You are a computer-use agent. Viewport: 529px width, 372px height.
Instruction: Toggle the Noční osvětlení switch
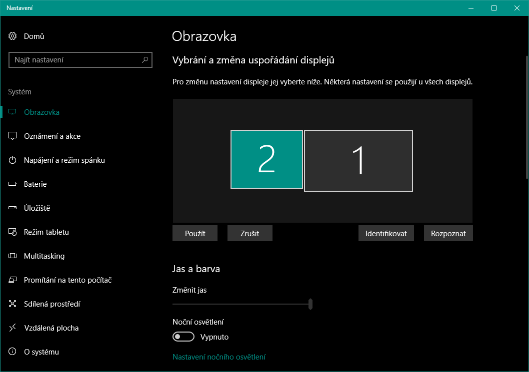(x=183, y=337)
